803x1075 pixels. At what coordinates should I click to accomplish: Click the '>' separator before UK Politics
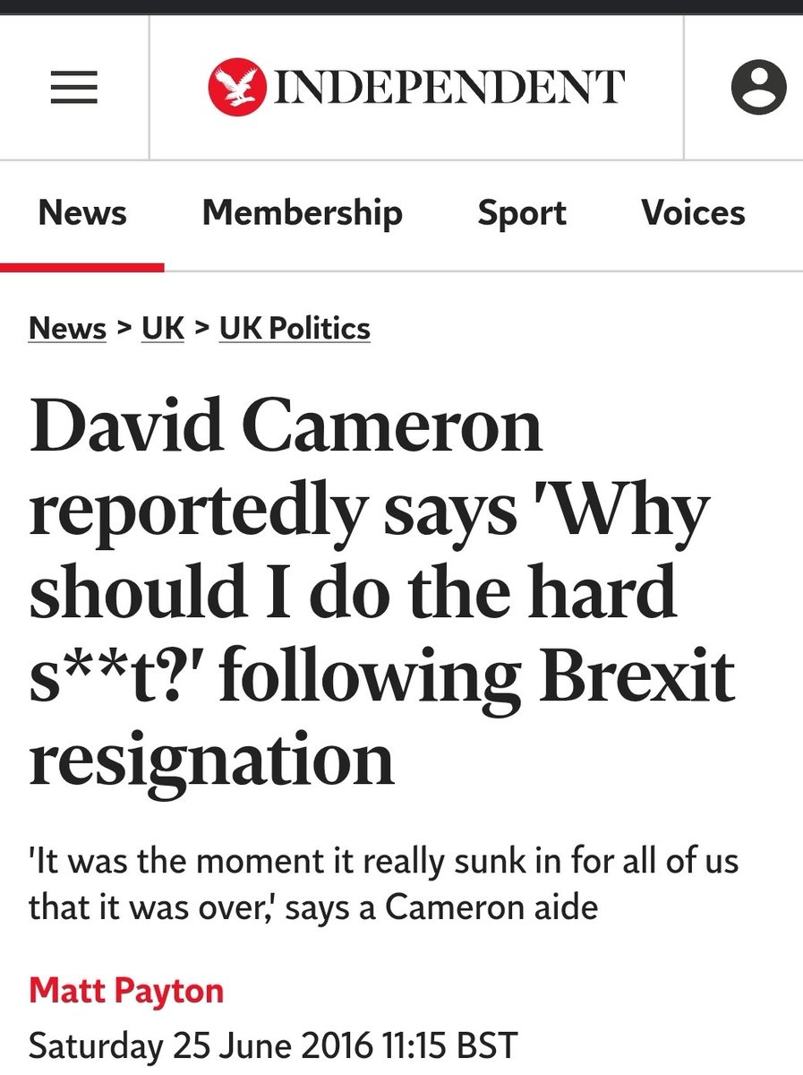click(202, 328)
